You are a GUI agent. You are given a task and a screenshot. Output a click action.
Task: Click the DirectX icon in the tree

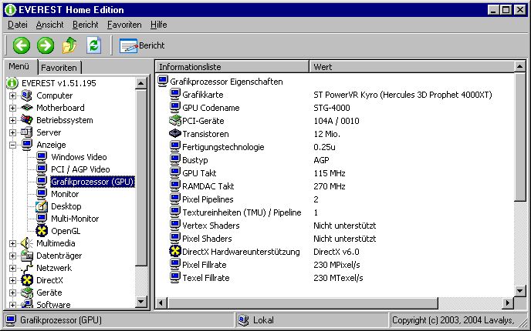point(27,280)
